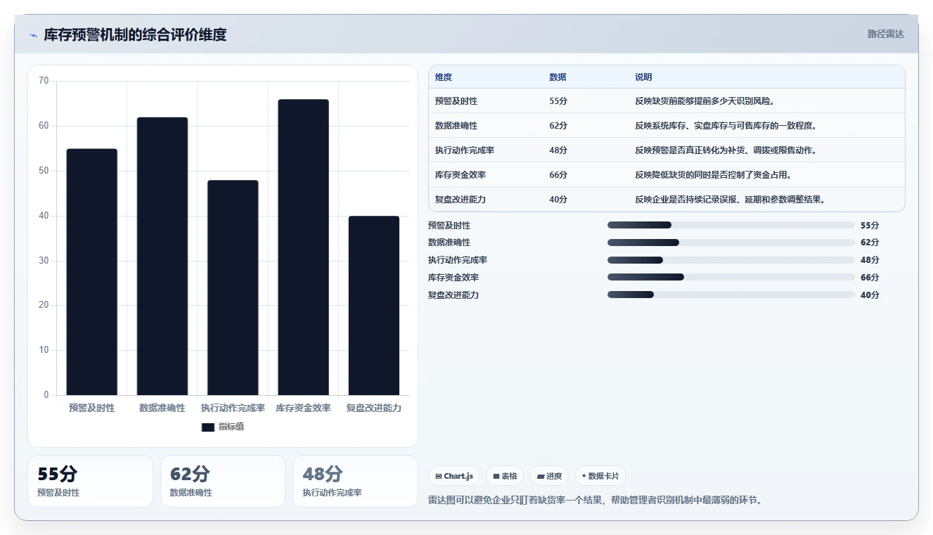Click the 复盘改进能力 progress bar track
Image resolution: width=933 pixels, height=535 pixels.
[x=731, y=295]
